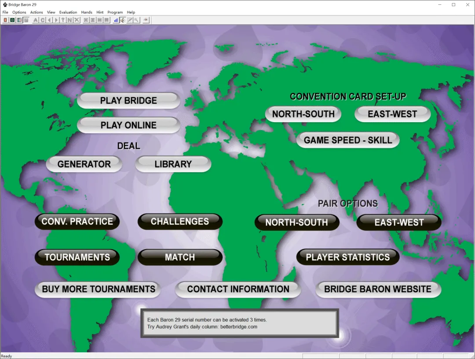Click the bar chart statistics toolbar icon
This screenshot has height=359, width=475.
[x=116, y=20]
